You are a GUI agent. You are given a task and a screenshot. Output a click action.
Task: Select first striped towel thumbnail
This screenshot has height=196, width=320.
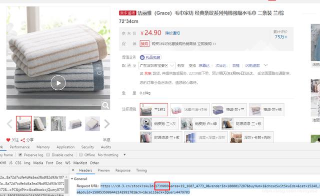[x=24, y=124]
